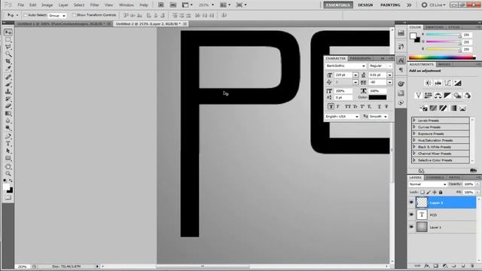Add a layer mask to the layer

pyautogui.click(x=436, y=266)
